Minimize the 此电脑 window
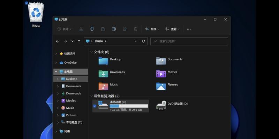This screenshot has height=139, width=279. click(x=205, y=19)
